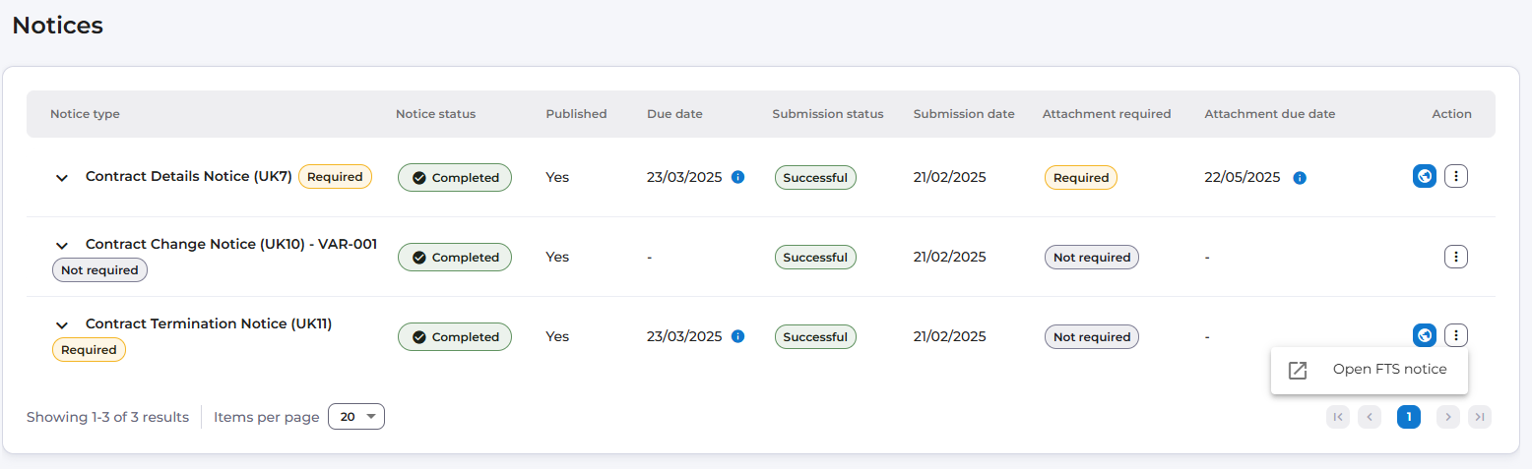Click the previous page arrow button

point(1370,417)
